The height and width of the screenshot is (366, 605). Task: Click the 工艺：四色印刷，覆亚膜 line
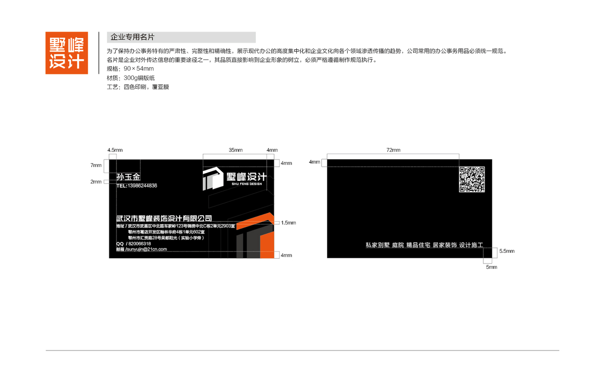(x=138, y=87)
